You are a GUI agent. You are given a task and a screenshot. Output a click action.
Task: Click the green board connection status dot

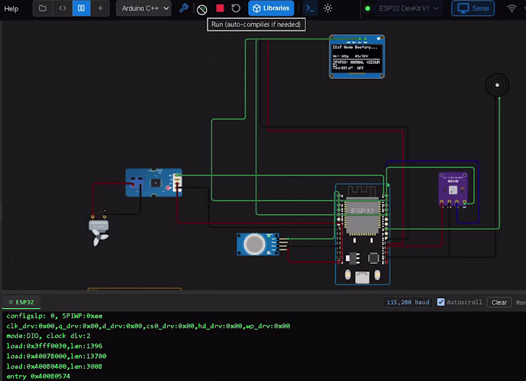click(x=368, y=9)
